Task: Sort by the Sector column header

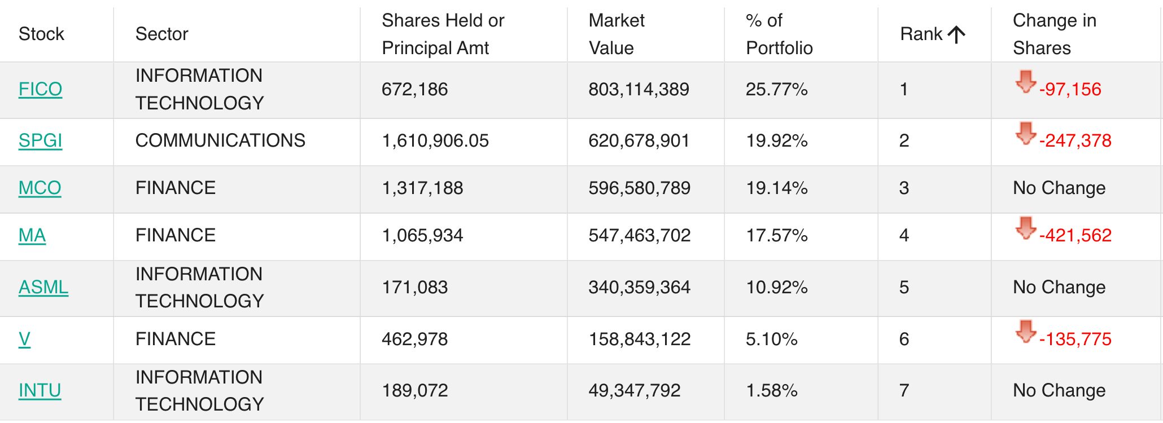Action: pyautogui.click(x=161, y=34)
